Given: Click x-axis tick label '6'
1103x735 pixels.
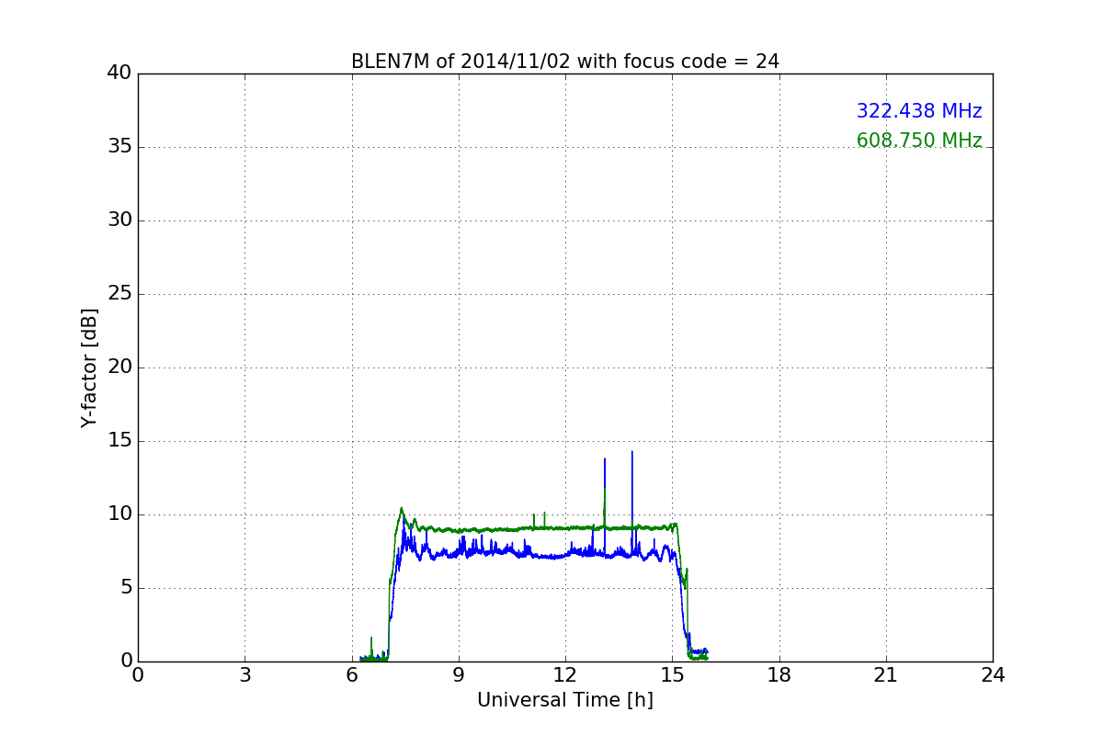Looking at the screenshot, I should [x=352, y=675].
